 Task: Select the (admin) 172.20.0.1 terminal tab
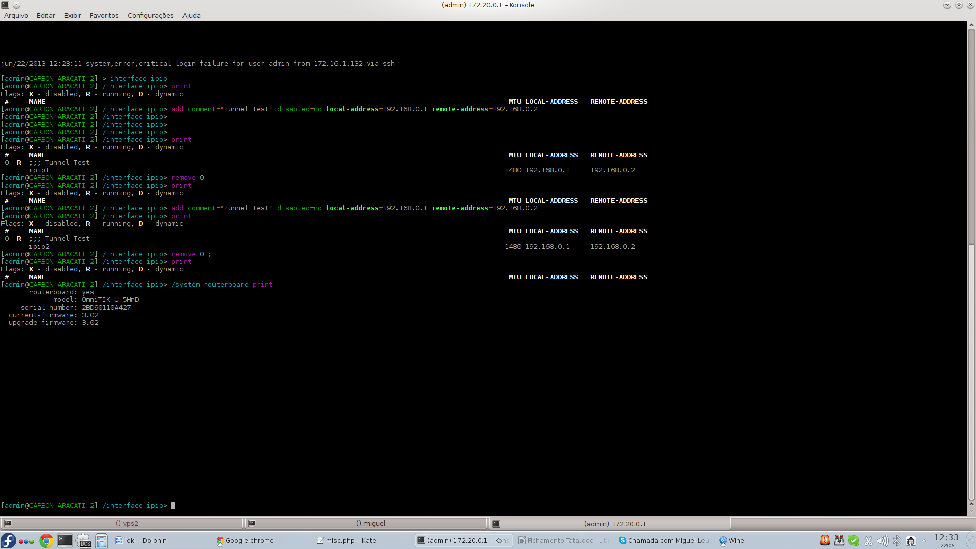click(x=610, y=523)
